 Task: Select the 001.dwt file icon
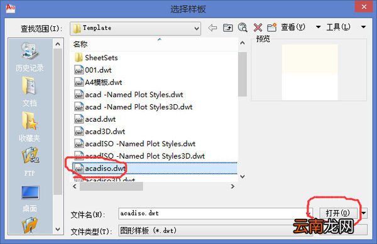[79, 70]
